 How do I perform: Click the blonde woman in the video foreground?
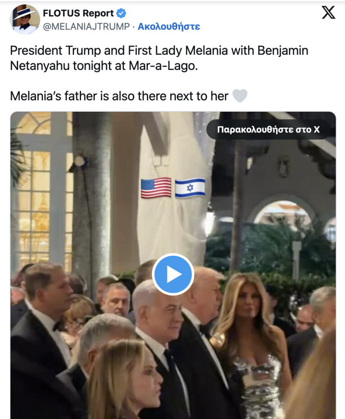pos(125,379)
